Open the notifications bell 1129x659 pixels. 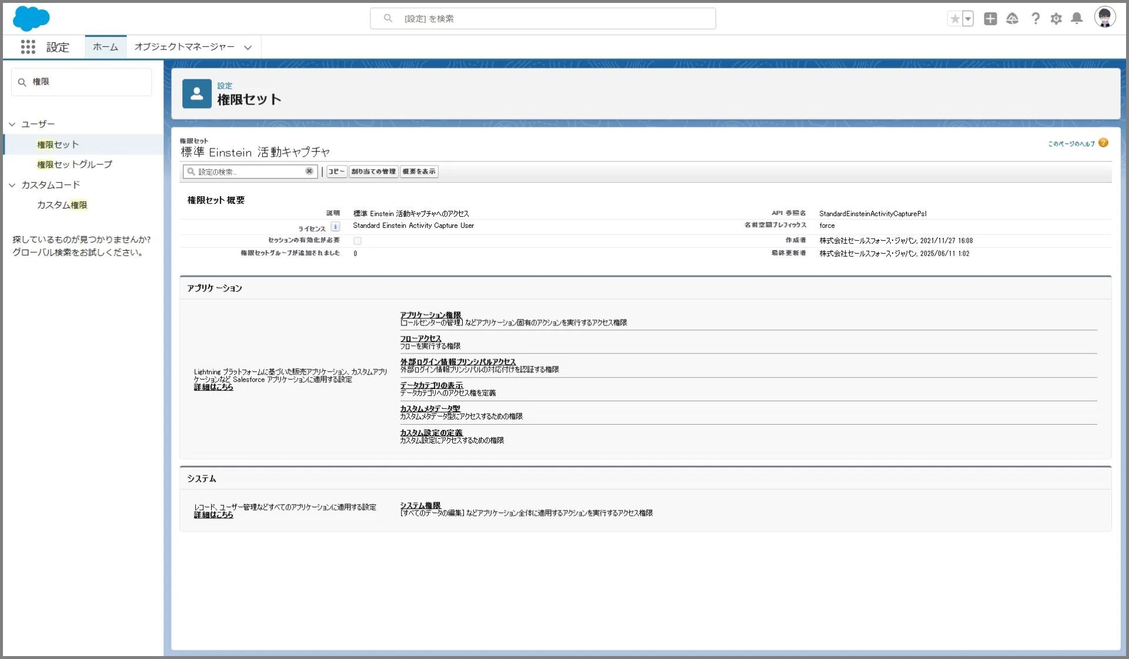1077,19
